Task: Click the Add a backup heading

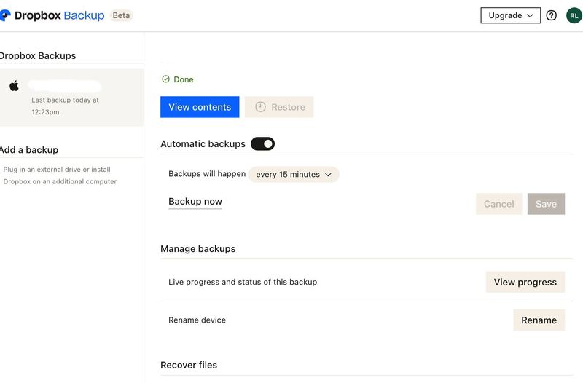Action: [x=29, y=149]
